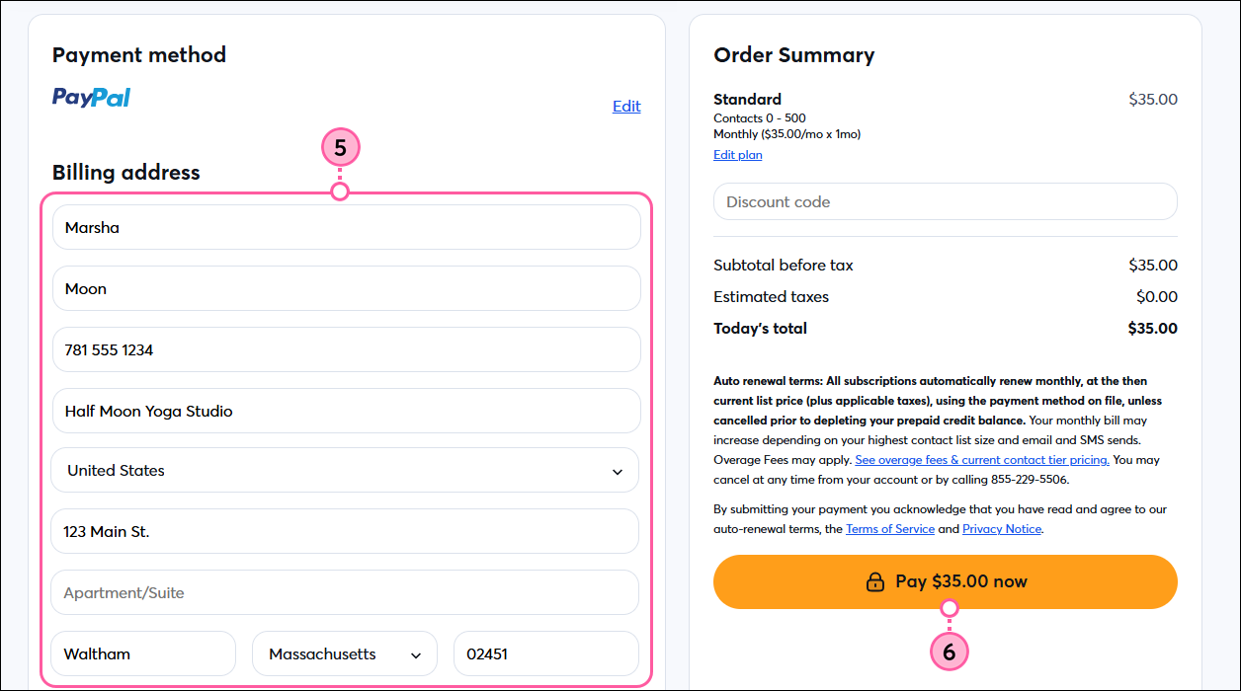Click Edit next to PayPal payment method
Screen dimensions: 1241x691
pos(626,106)
